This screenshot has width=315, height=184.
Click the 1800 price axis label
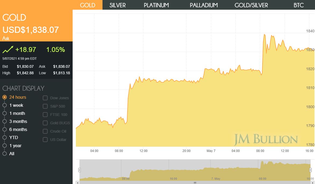pyautogui.click(x=310, y=107)
